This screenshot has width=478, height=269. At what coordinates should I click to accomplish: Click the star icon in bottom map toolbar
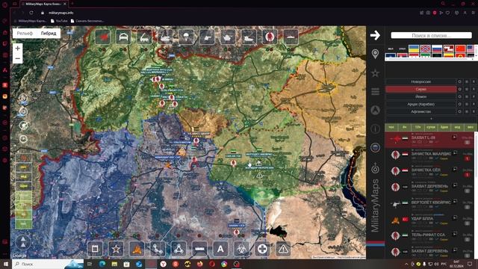pyautogui.click(x=116, y=249)
